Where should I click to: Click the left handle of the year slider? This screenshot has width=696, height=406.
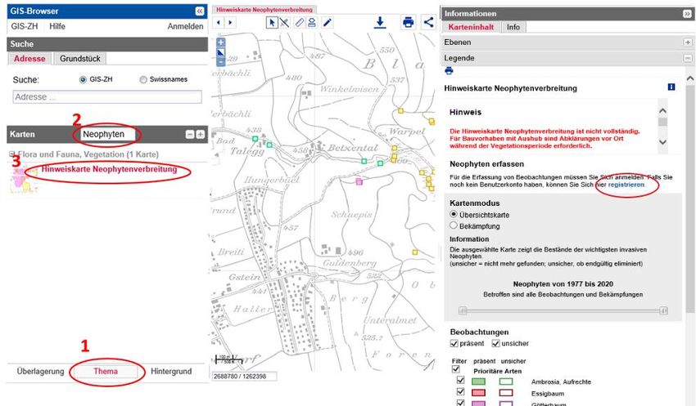pyautogui.click(x=463, y=310)
